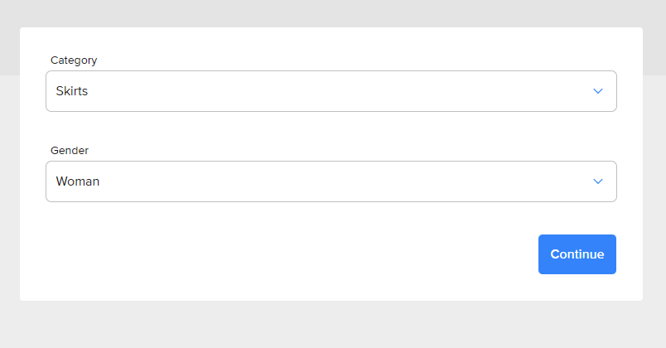Open the Gender dropdown showing Woman
Screen dimensions: 666x348
[331, 181]
